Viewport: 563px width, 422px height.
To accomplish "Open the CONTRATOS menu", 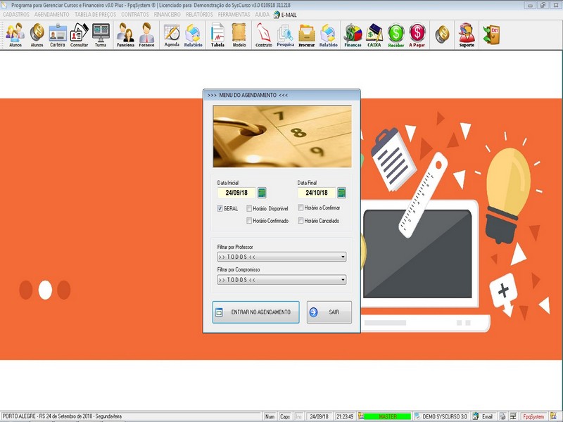I will coord(135,15).
